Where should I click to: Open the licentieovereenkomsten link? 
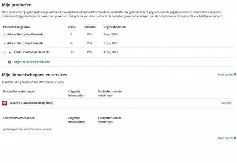tap(174, 16)
